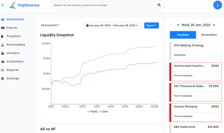Switch to the Receivables tab
224x133 pixels.
coord(209,35)
